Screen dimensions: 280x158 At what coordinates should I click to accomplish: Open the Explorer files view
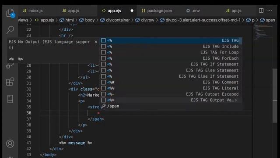tap(10, 13)
